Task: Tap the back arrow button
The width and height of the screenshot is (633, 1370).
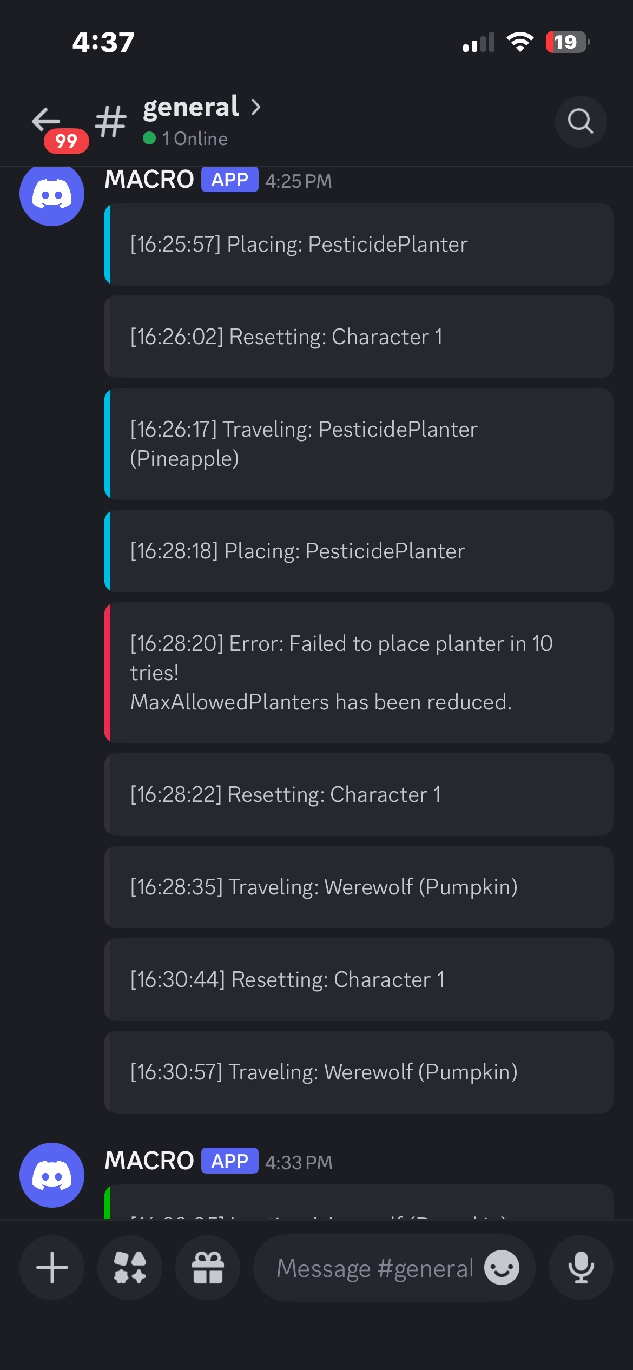Action: 47,120
